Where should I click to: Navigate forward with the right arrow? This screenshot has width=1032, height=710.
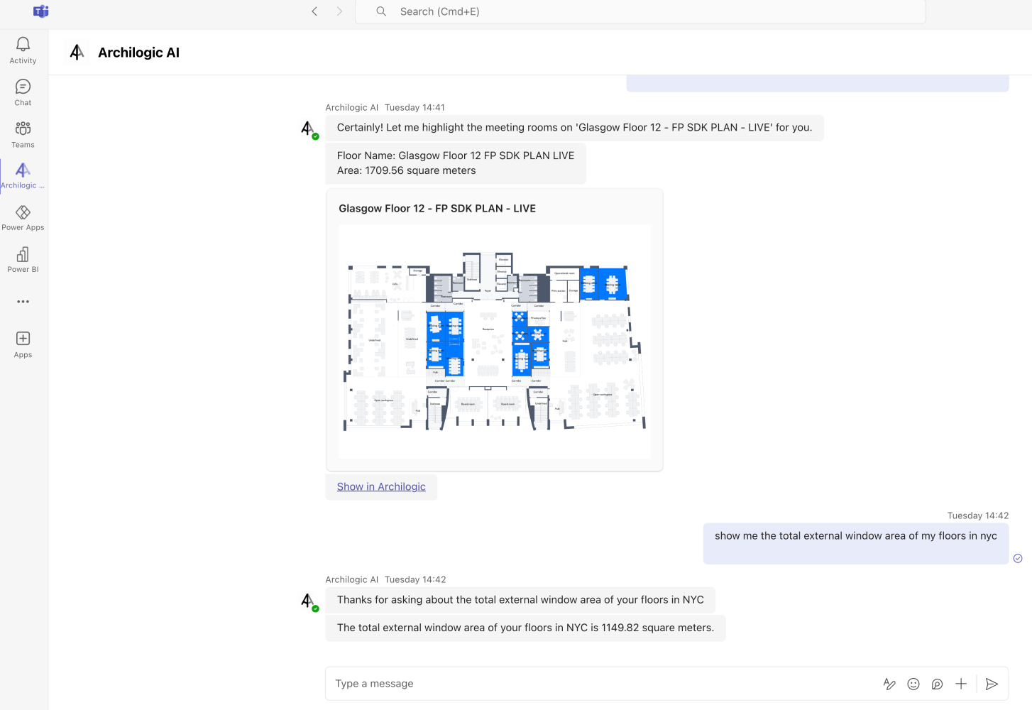click(x=339, y=11)
